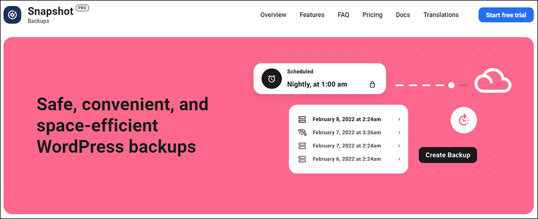Viewport: 538px width, 219px height.
Task: Expand the February 8, 2022 backup chevron
Action: pyautogui.click(x=399, y=119)
